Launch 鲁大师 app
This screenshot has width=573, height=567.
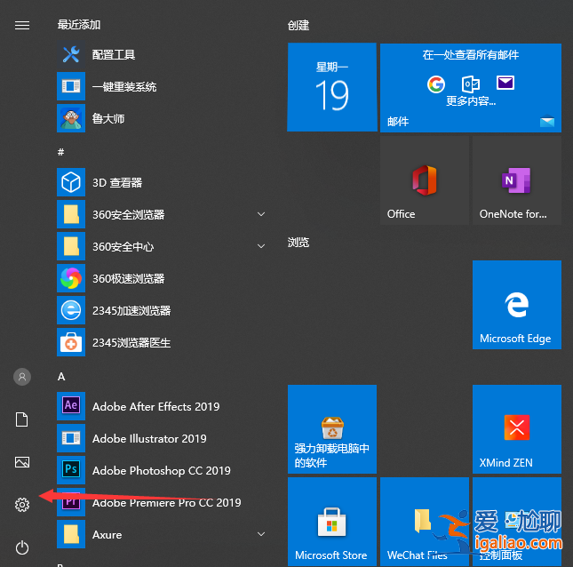click(x=163, y=118)
